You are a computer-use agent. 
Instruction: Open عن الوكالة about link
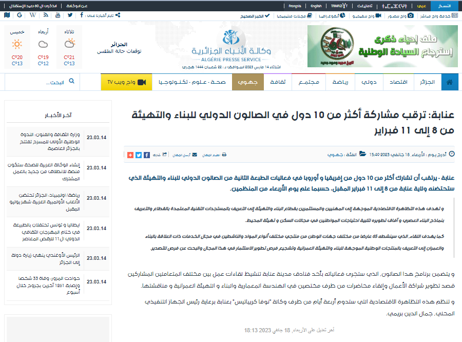pos(77,6)
